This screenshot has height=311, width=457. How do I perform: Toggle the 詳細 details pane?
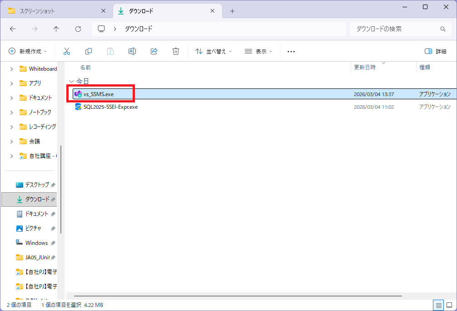coord(439,51)
